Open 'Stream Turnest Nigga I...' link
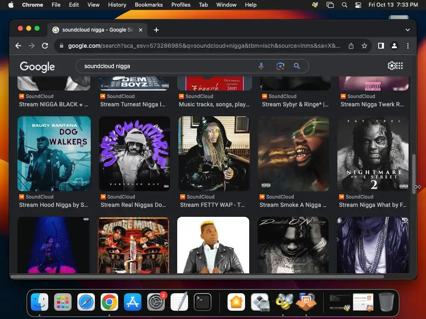The width and height of the screenshot is (426, 319). 133,104
